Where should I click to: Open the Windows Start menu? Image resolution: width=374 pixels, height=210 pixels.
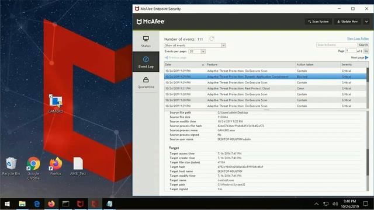click(7, 204)
